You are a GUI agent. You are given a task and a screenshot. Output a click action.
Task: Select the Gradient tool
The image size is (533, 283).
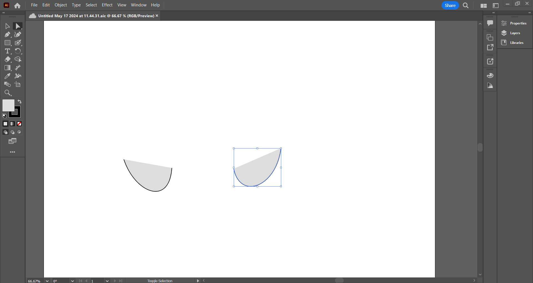[x=7, y=68]
